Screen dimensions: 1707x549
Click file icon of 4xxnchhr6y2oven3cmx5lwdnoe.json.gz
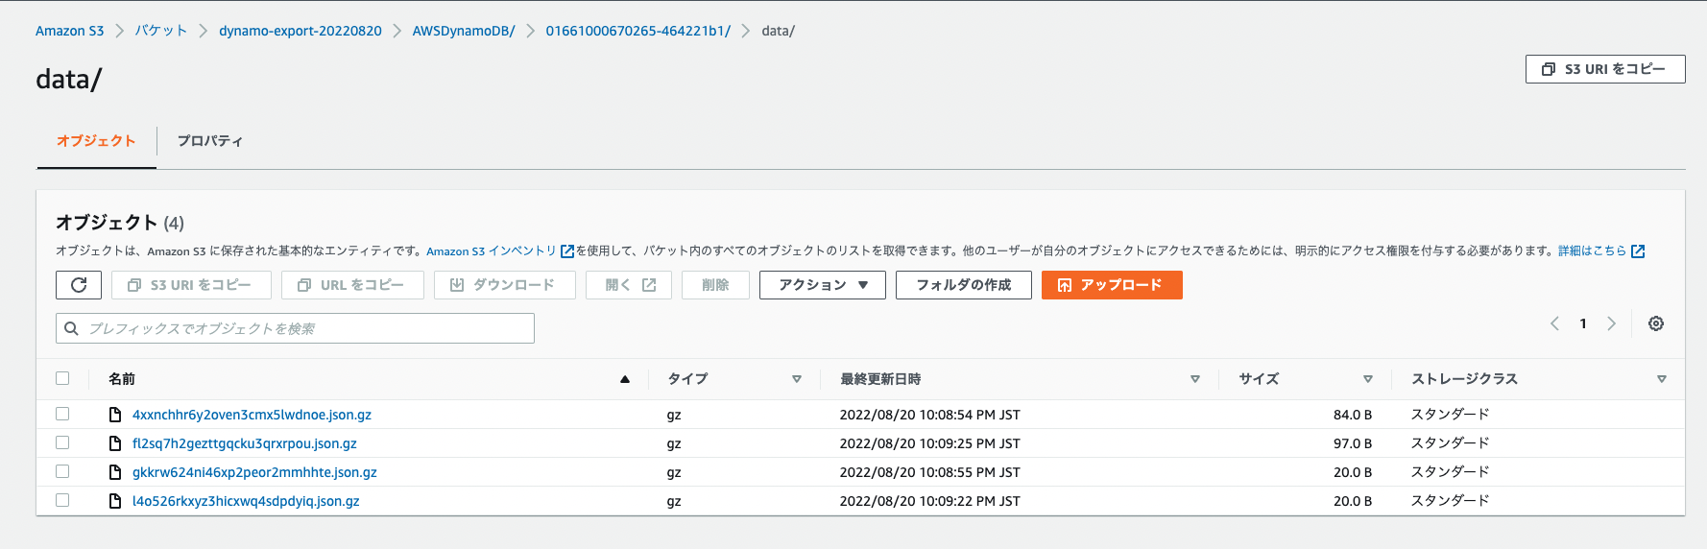coord(115,415)
